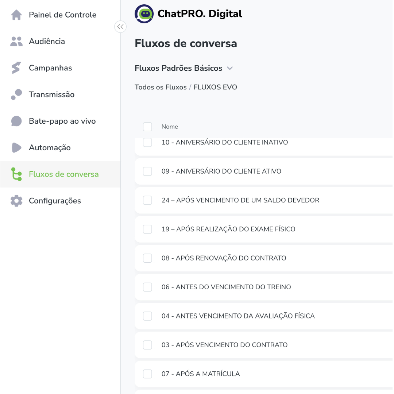Viewport: 394px width, 394px height.
Task: Click the green Fluxos de conversa icon
Action: (16, 174)
